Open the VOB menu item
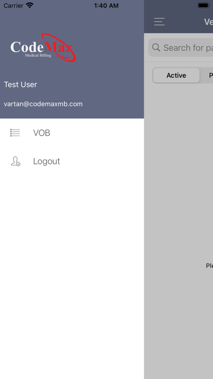Viewport: 213px width, 379px height. tap(72, 133)
